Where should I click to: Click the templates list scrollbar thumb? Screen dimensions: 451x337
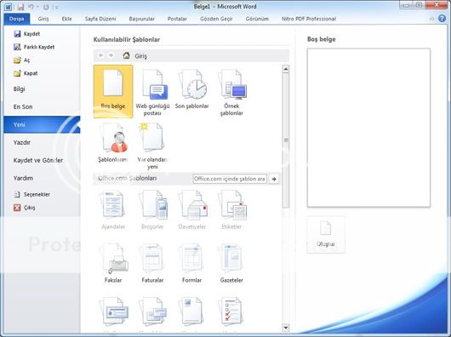click(x=286, y=140)
